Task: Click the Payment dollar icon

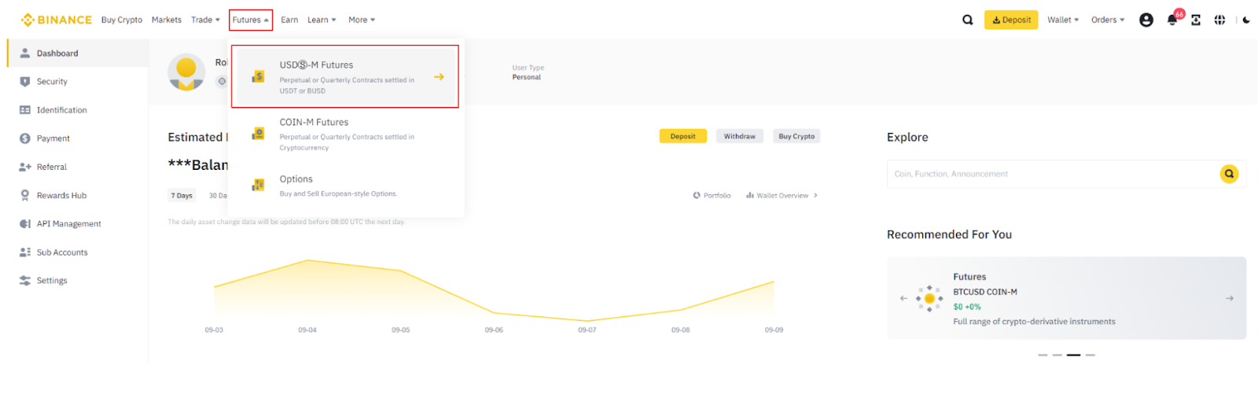Action: click(25, 138)
